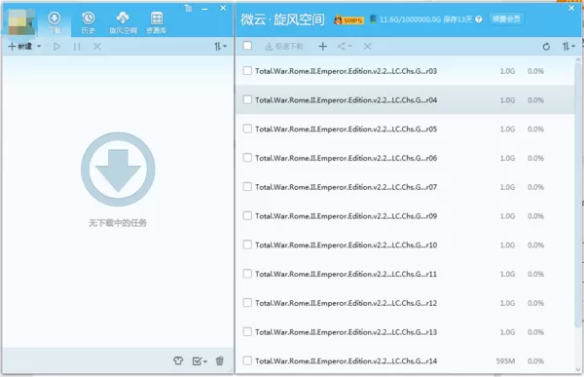
Task: Check the box for file ending r04
Action: 247,99
